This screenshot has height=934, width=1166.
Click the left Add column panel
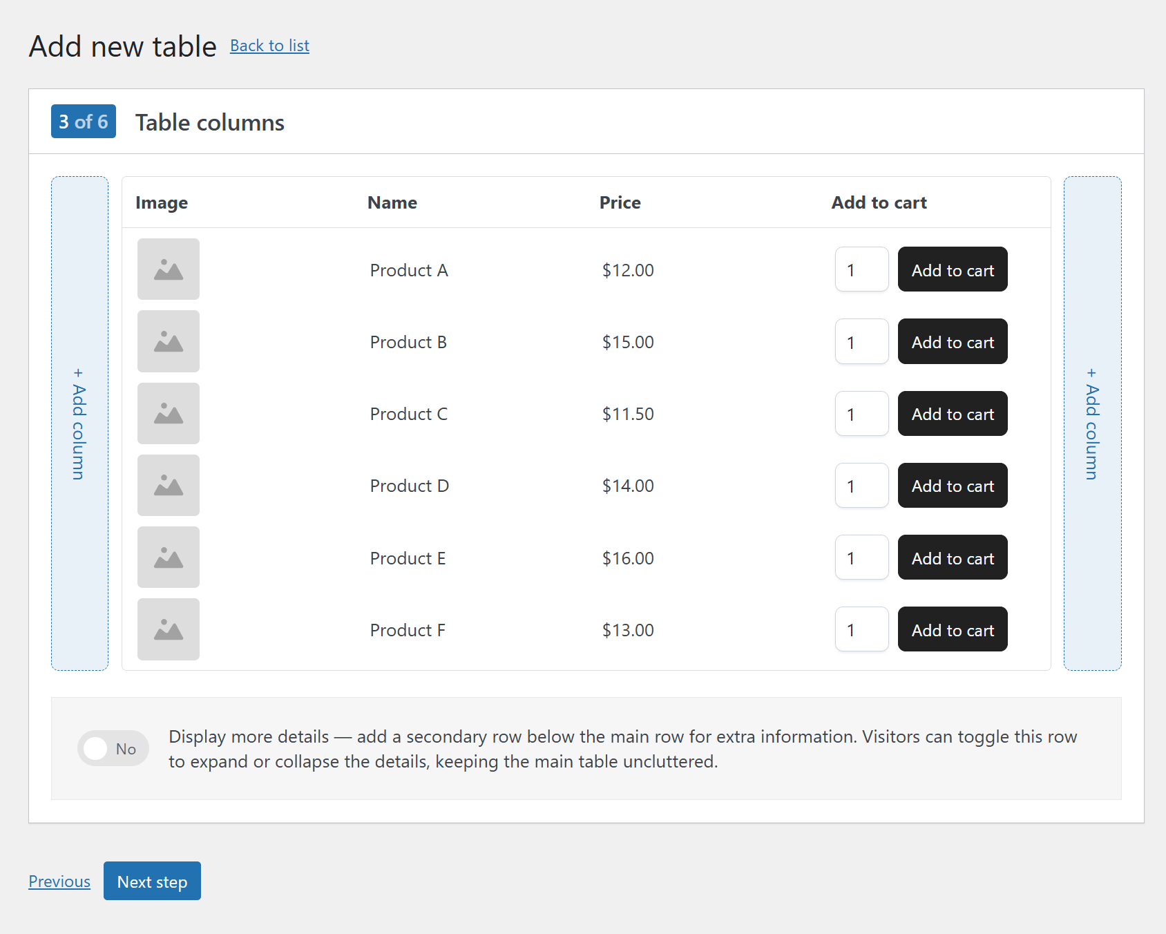(x=79, y=423)
